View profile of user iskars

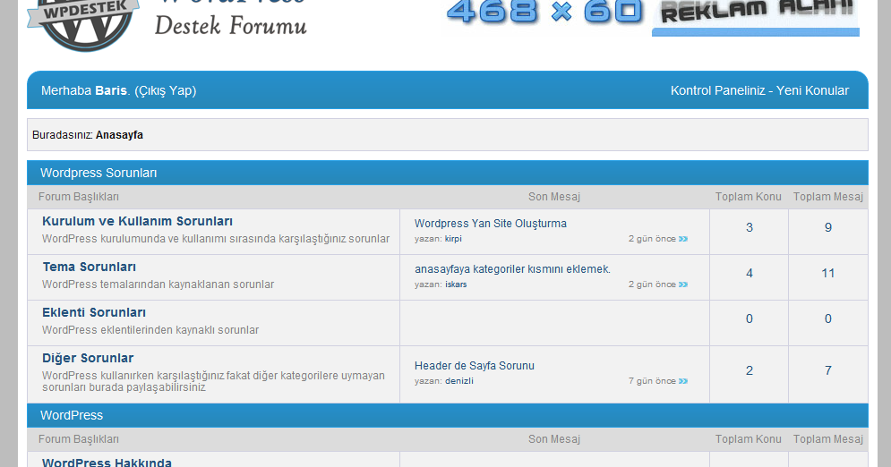tap(456, 284)
